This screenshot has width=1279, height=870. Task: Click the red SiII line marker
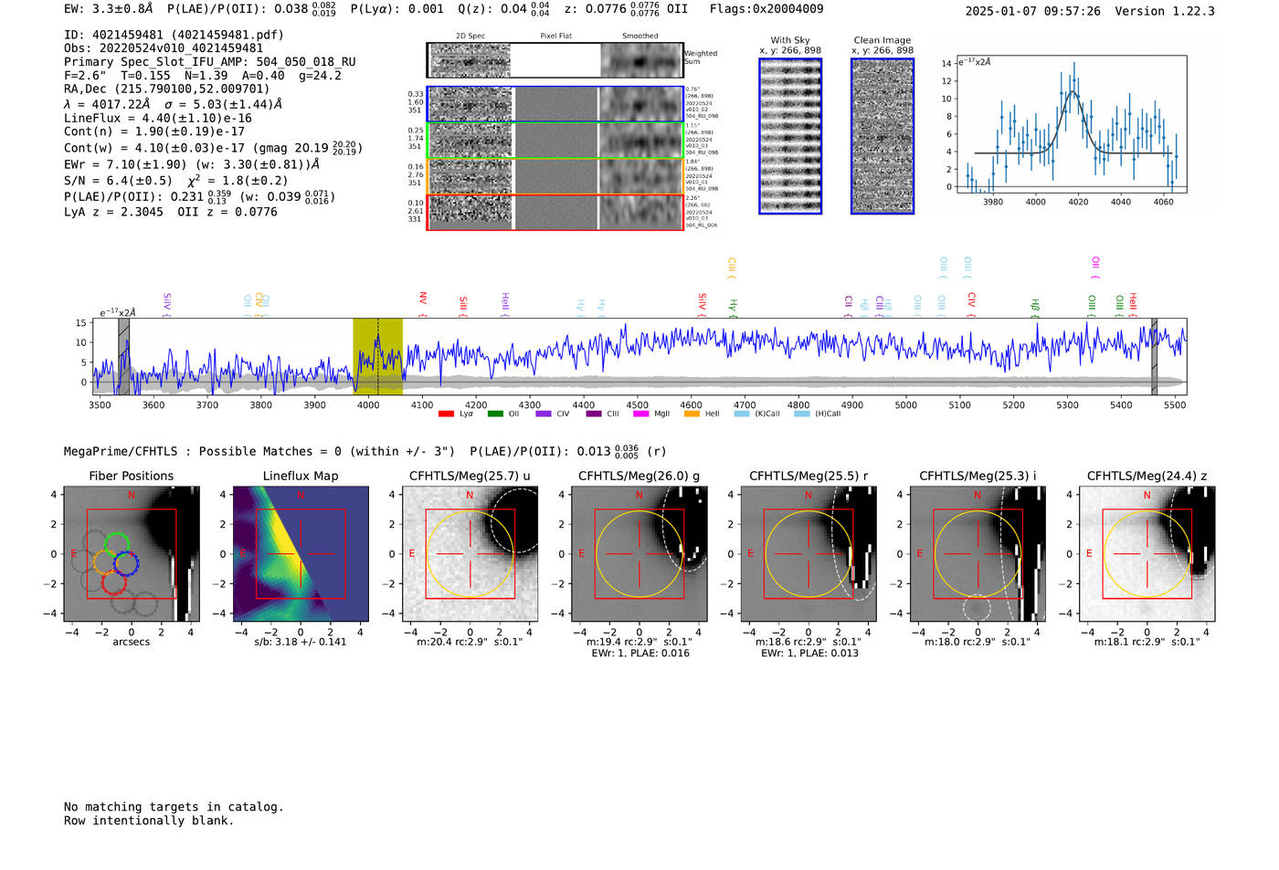coord(463,307)
